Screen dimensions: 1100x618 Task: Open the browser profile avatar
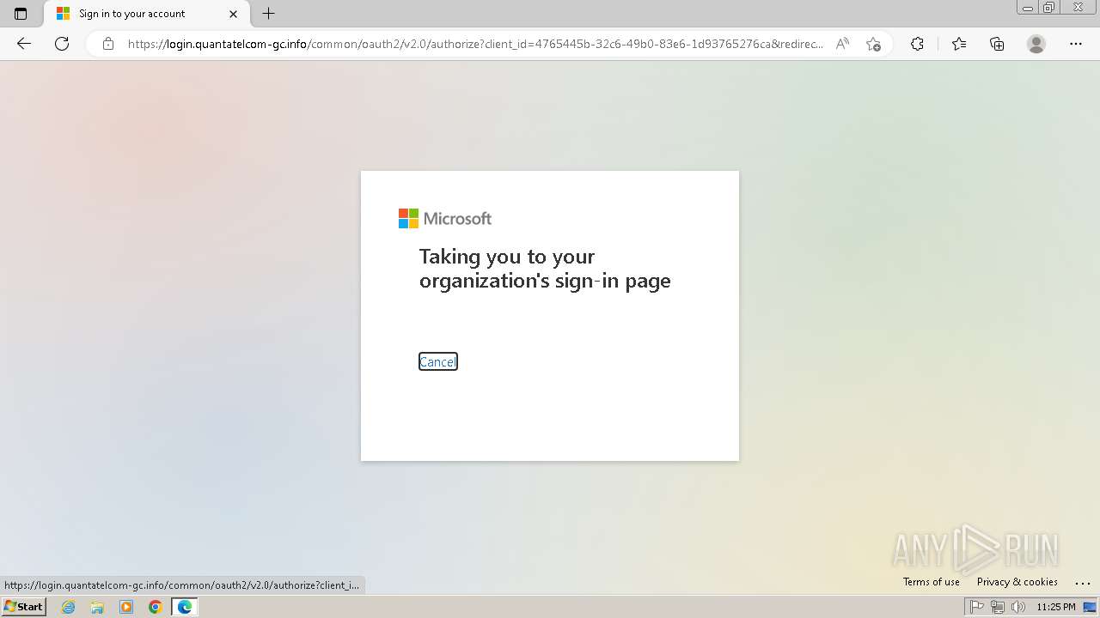pos(1036,44)
